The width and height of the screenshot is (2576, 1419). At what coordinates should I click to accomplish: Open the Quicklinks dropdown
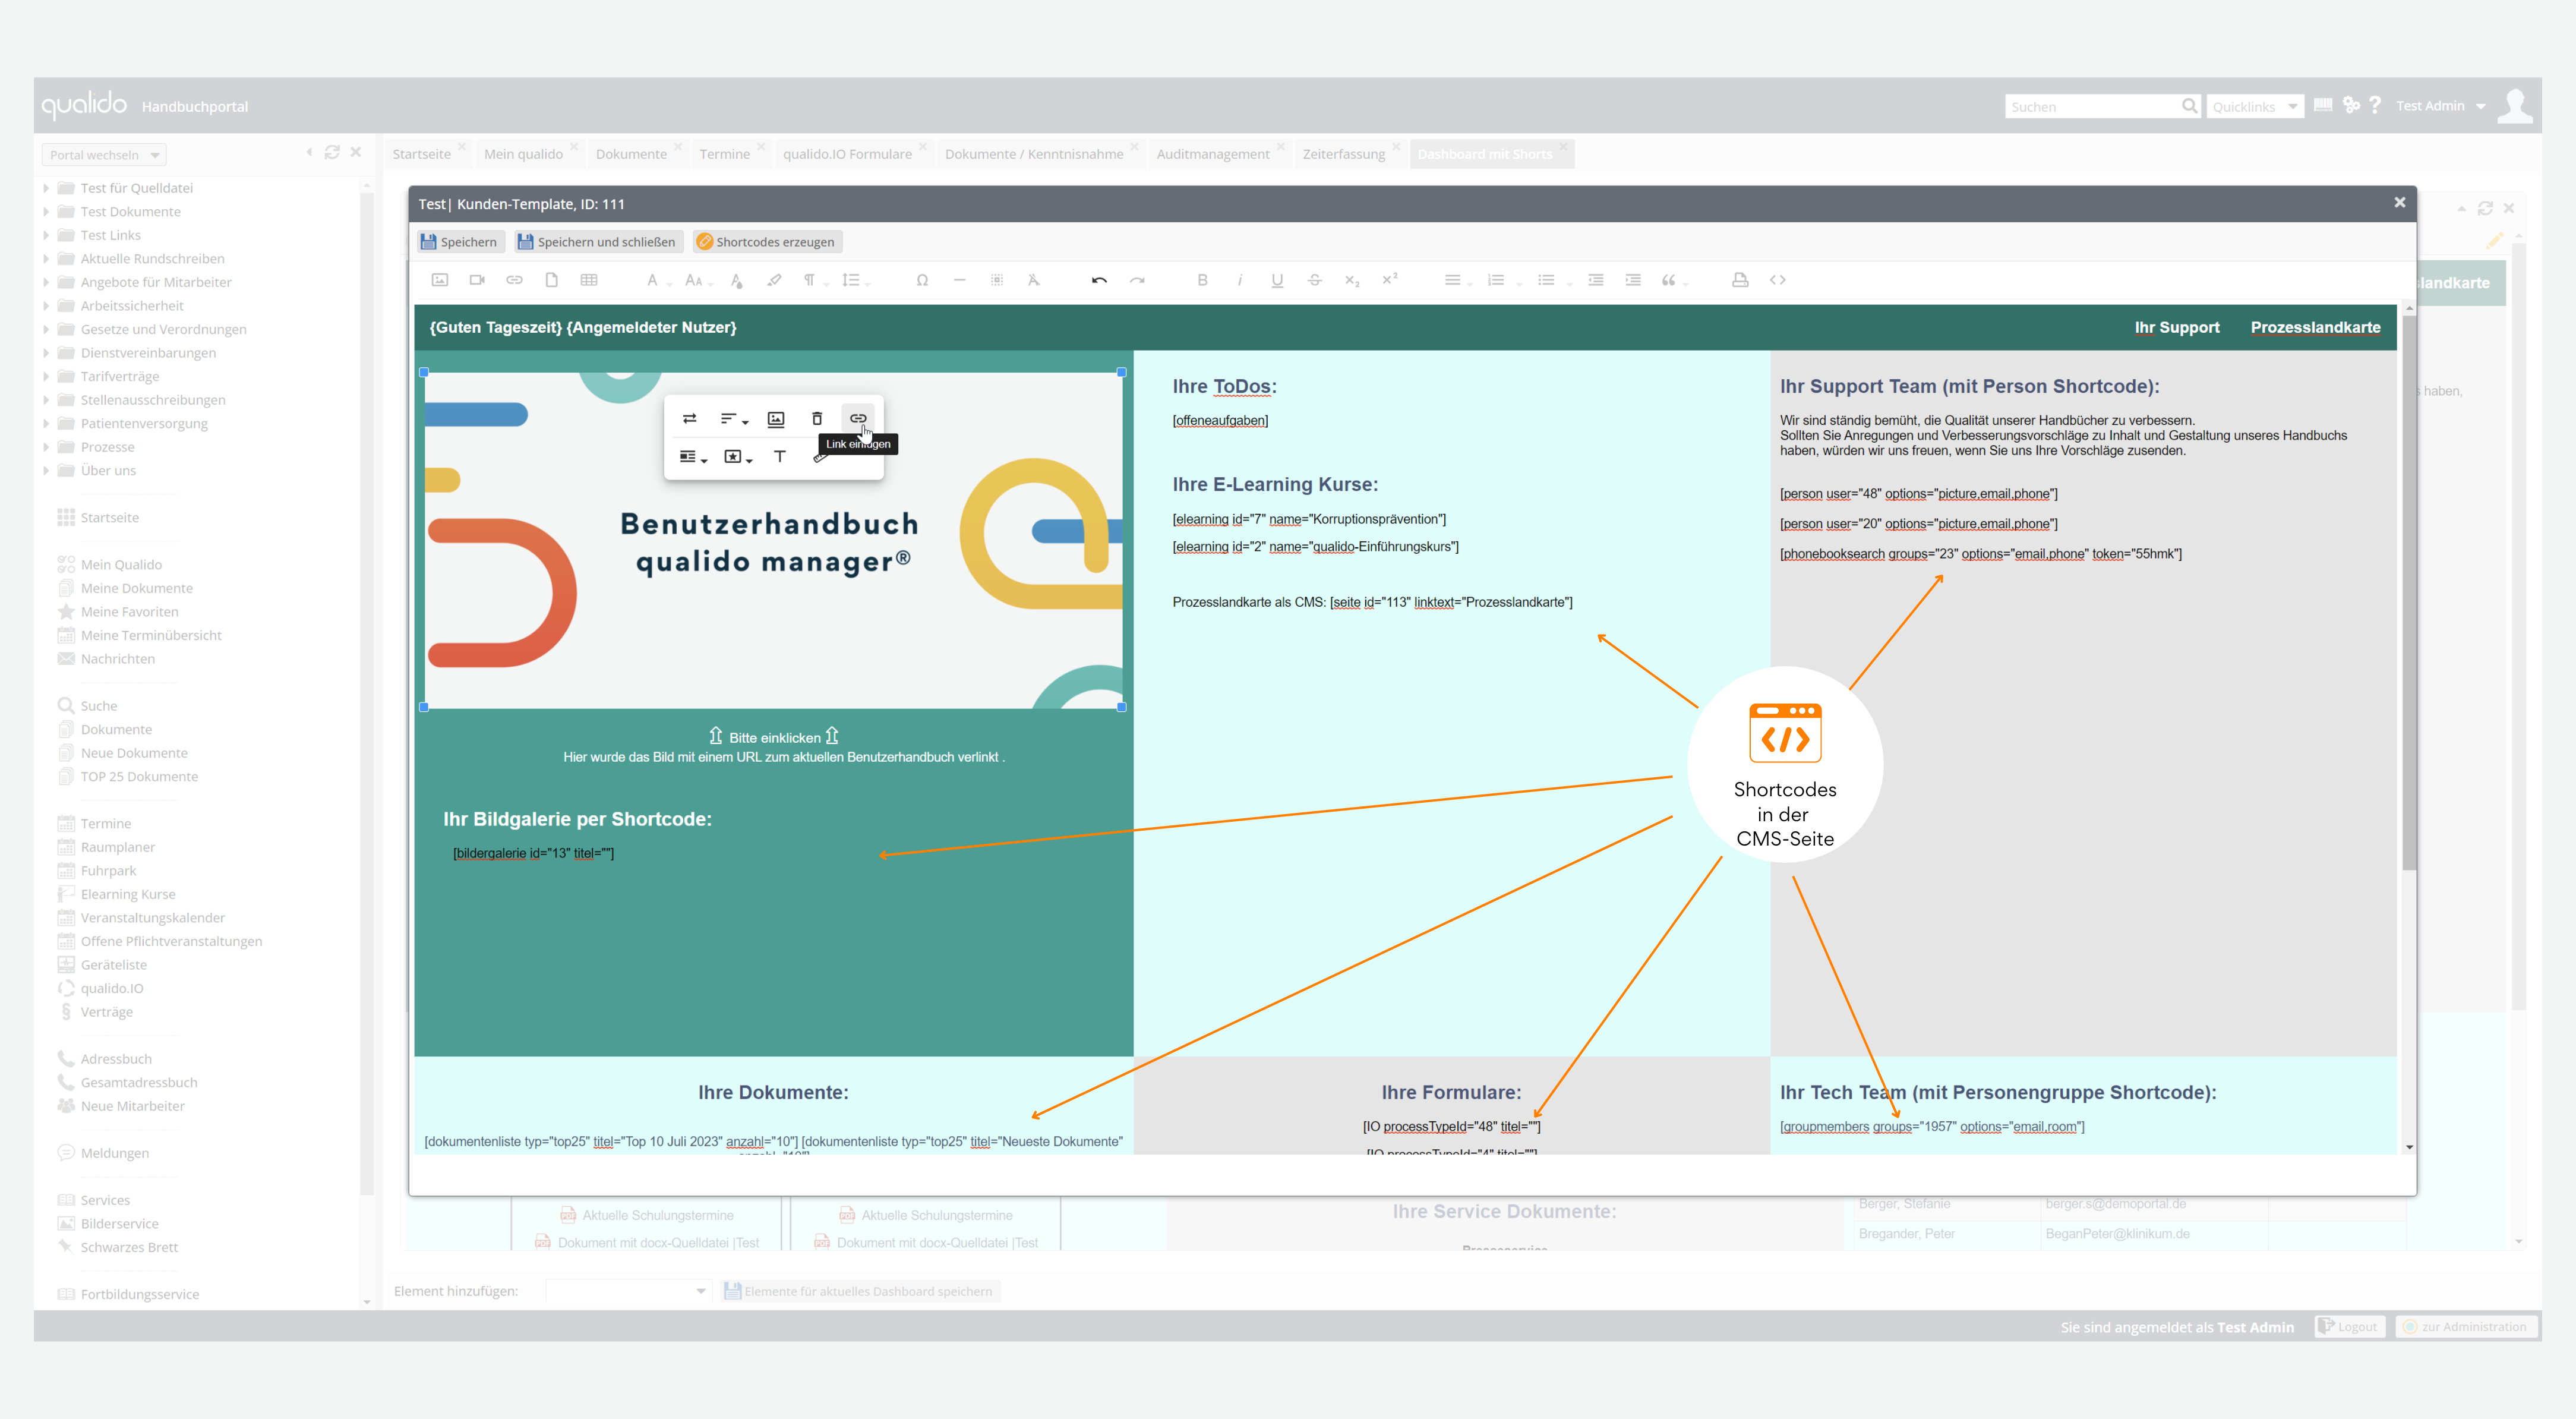coord(2254,107)
